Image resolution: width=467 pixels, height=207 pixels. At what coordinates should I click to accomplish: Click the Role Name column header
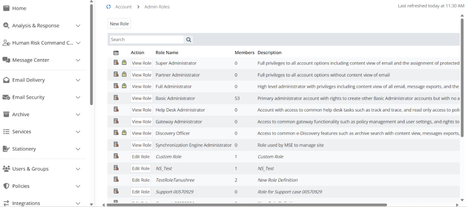167,53
